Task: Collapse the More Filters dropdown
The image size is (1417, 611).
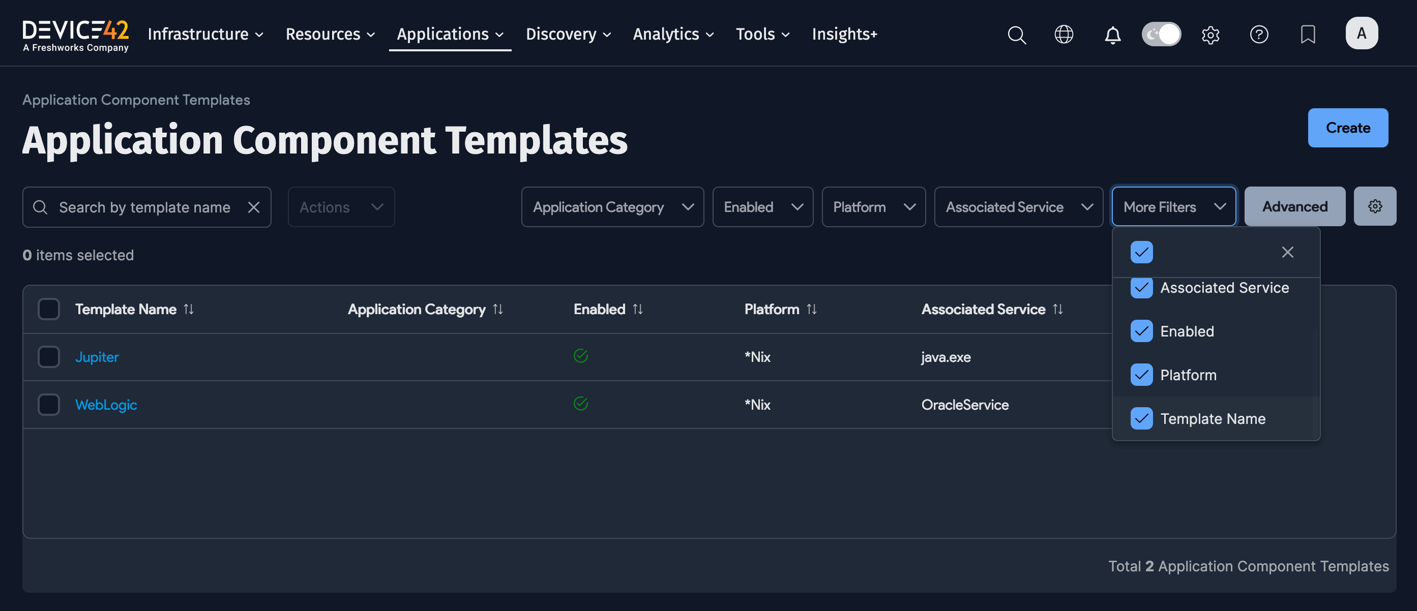Action: [x=1173, y=207]
